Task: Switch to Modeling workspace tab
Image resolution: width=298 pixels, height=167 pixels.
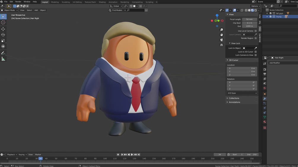Action: tap(55, 2)
